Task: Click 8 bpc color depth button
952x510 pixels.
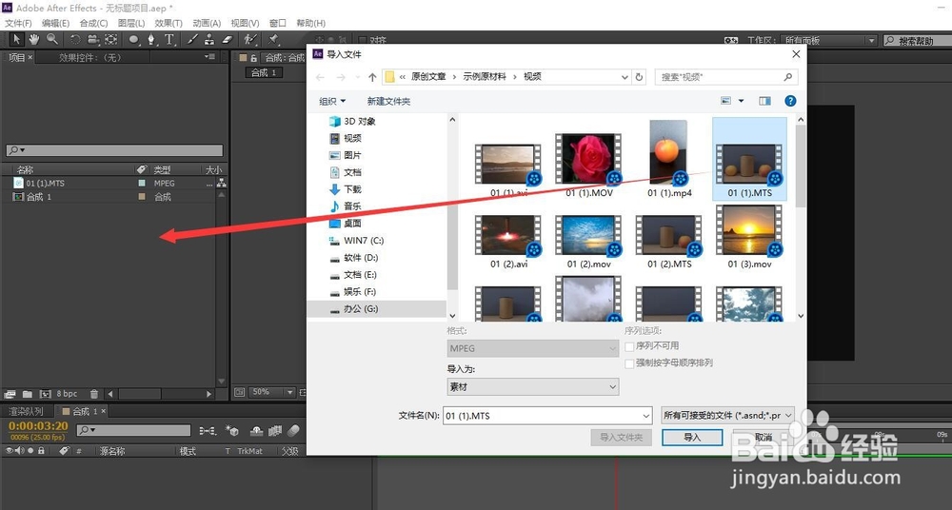Action: [67, 393]
